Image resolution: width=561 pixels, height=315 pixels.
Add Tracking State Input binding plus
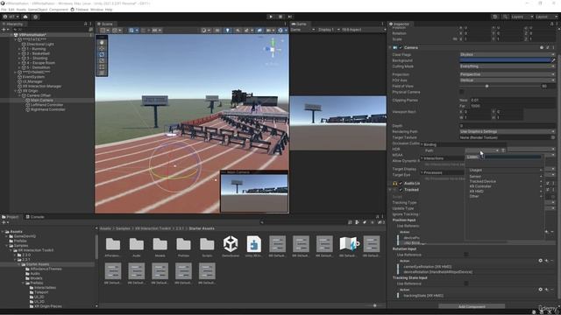(546, 290)
